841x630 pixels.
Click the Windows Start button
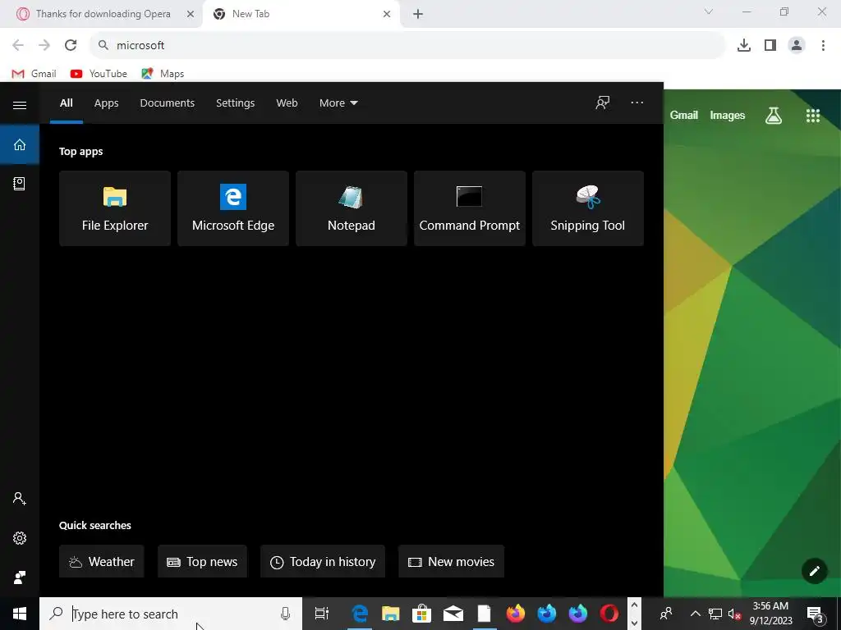pyautogui.click(x=20, y=614)
